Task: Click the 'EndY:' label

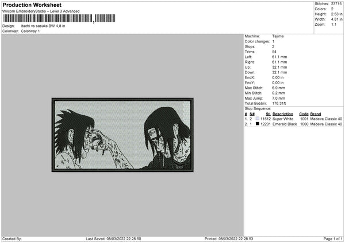Action: (x=250, y=83)
